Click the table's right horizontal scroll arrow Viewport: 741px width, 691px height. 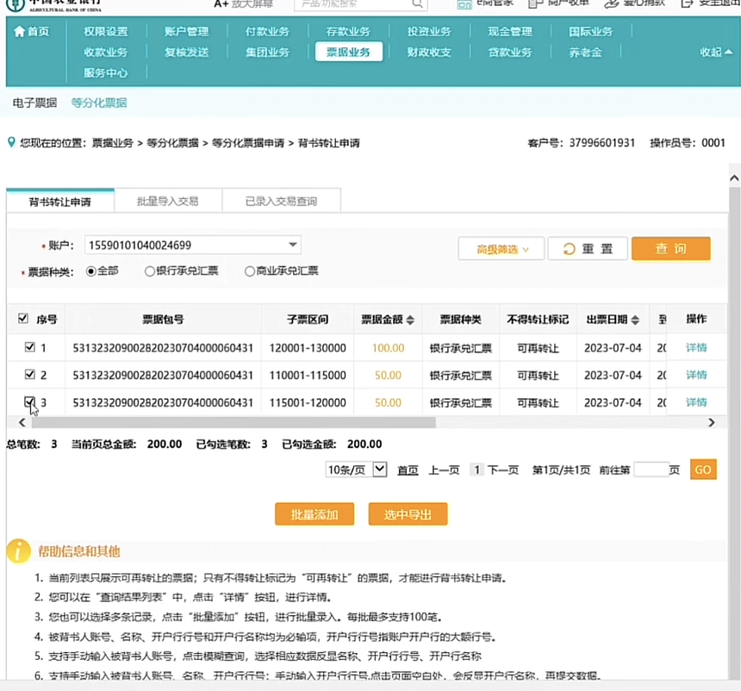click(711, 422)
